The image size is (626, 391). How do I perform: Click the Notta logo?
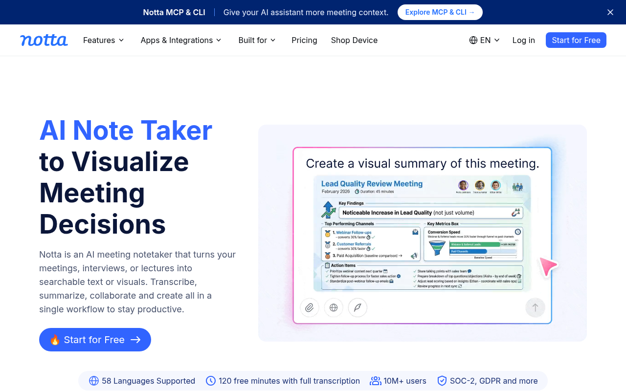click(44, 40)
